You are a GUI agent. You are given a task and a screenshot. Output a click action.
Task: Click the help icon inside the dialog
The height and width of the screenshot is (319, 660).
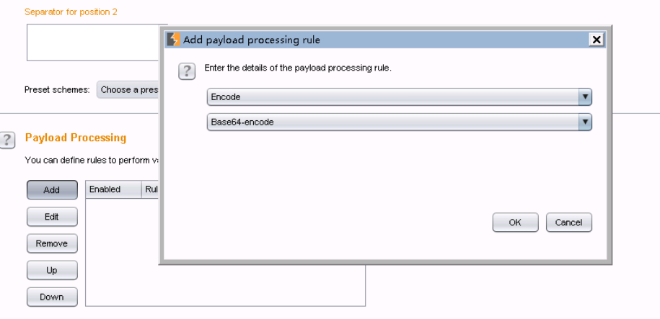click(186, 71)
